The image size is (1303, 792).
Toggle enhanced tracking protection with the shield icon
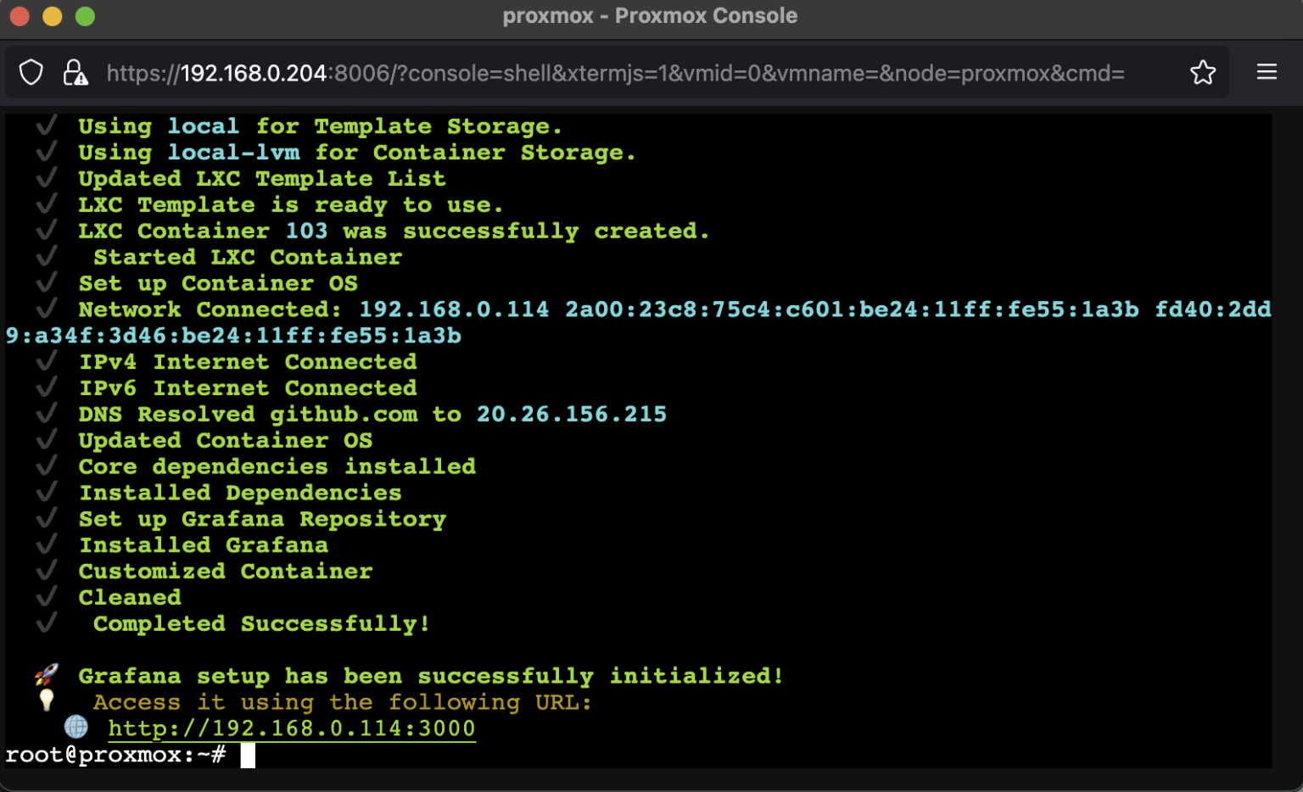[x=31, y=72]
